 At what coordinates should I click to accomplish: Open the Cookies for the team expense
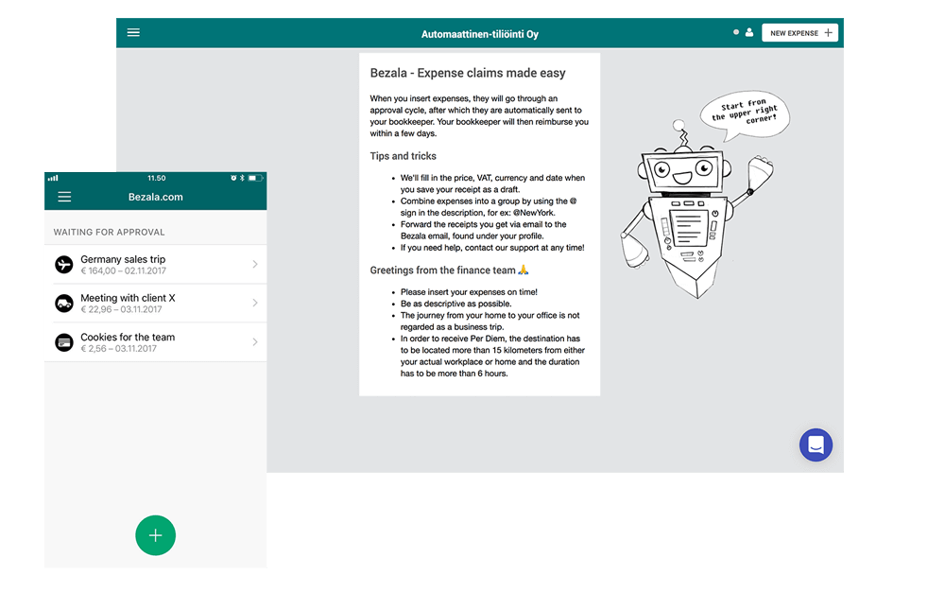[156, 342]
